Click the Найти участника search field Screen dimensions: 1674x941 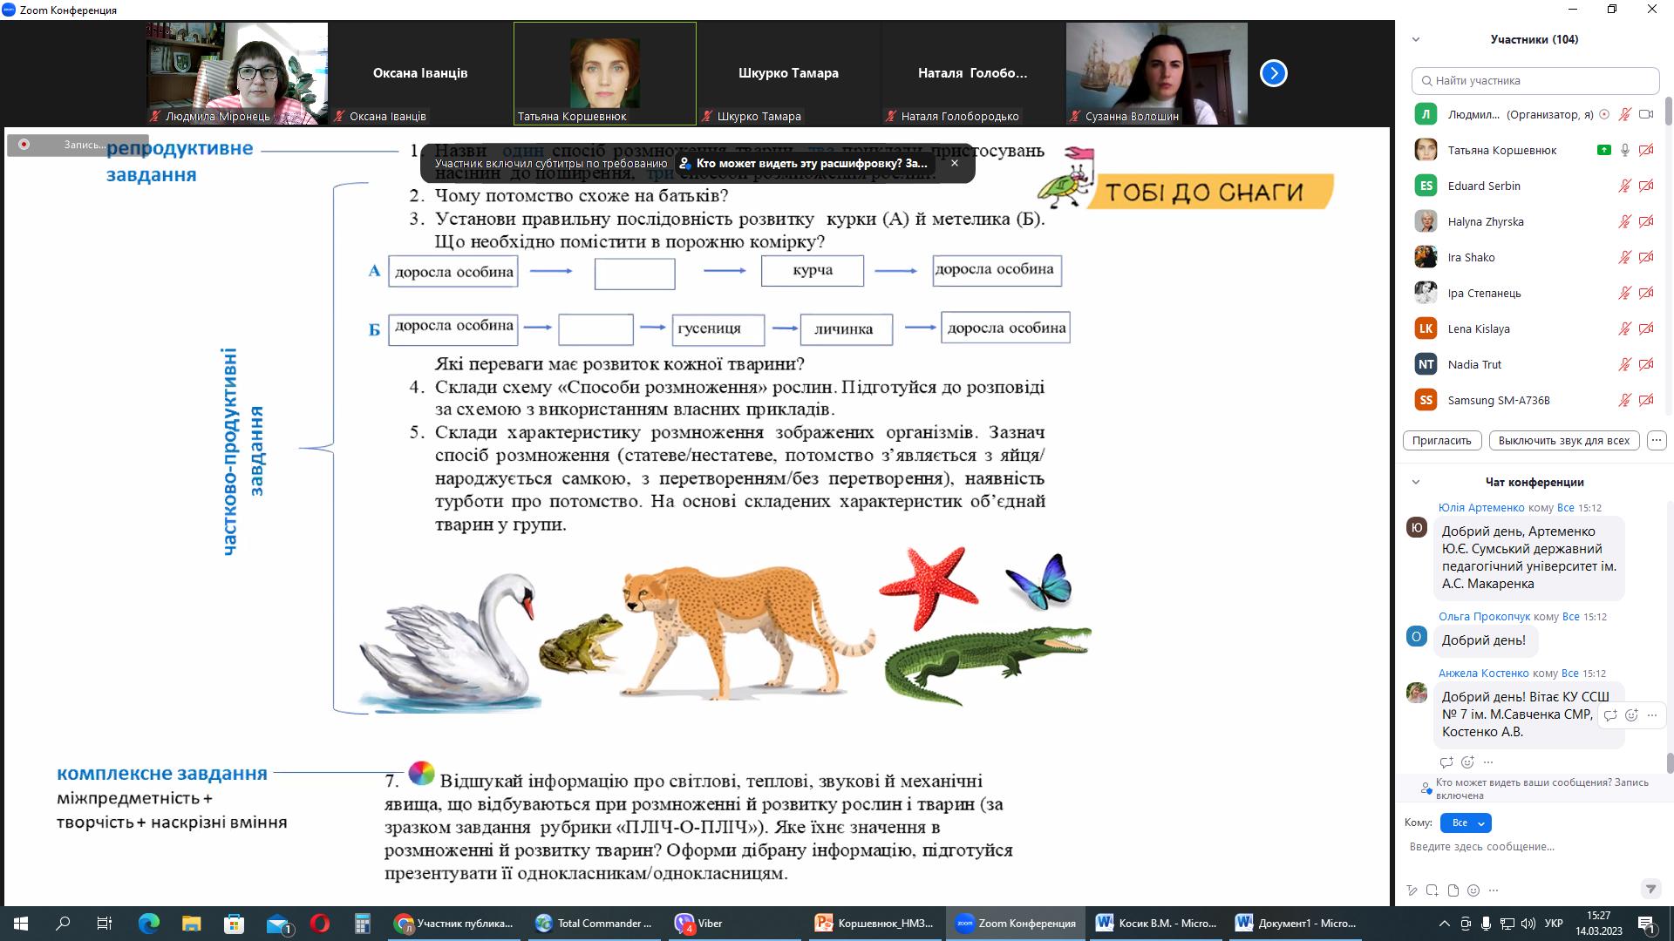pyautogui.click(x=1534, y=80)
